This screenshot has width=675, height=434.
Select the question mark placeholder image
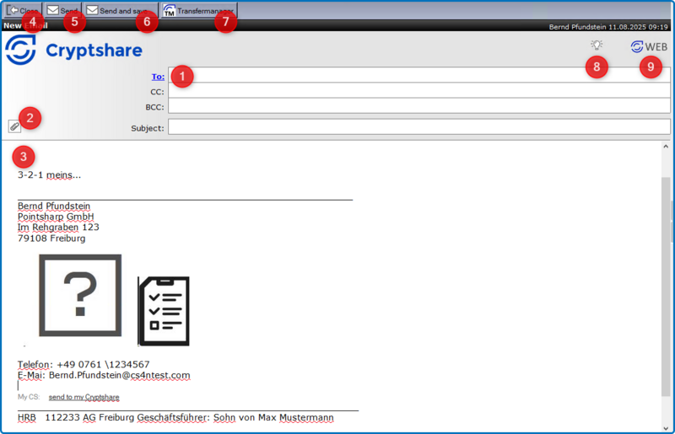[80, 295]
